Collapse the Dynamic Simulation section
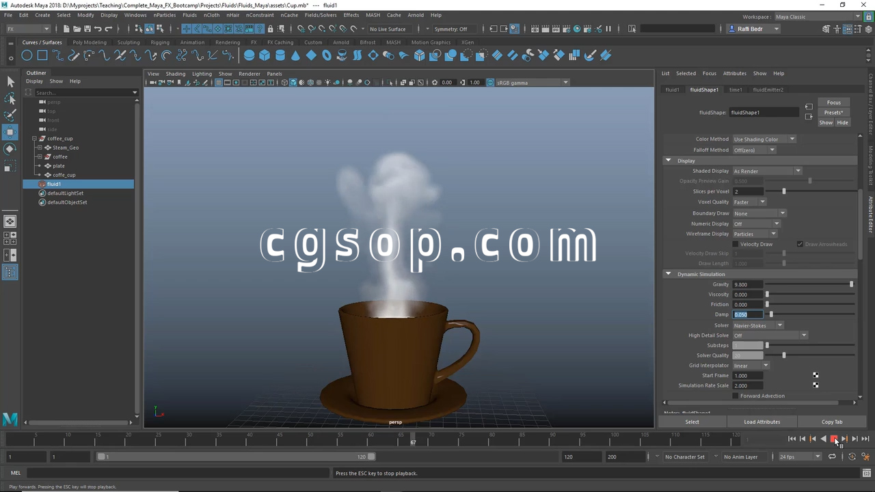Screen dimensions: 875x492 tap(669, 274)
